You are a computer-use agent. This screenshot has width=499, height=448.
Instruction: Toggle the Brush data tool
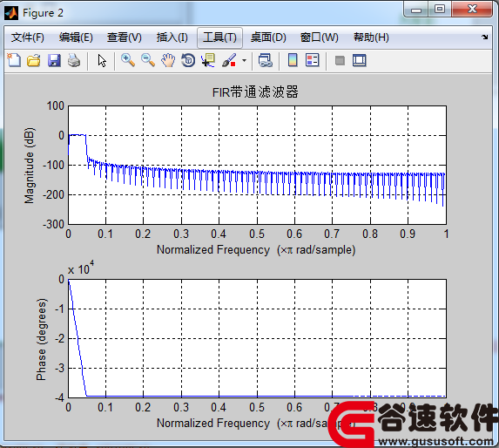pyautogui.click(x=229, y=60)
